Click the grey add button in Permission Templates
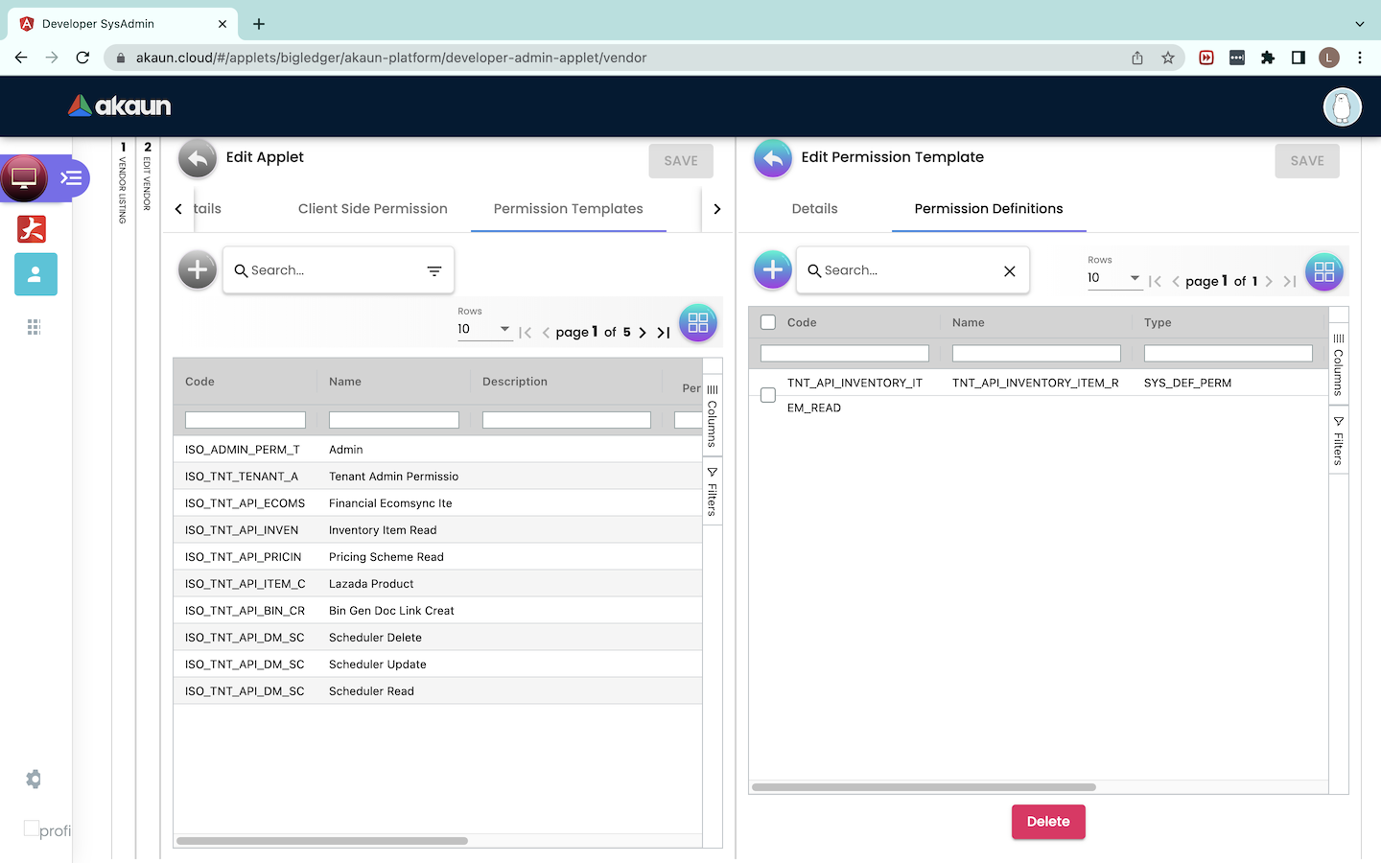Image resolution: width=1381 pixels, height=863 pixels. [198, 270]
